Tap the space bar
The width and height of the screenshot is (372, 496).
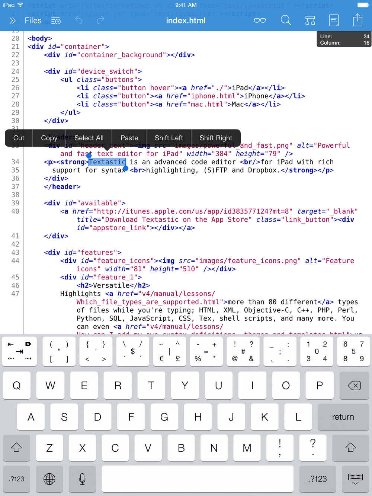197,479
